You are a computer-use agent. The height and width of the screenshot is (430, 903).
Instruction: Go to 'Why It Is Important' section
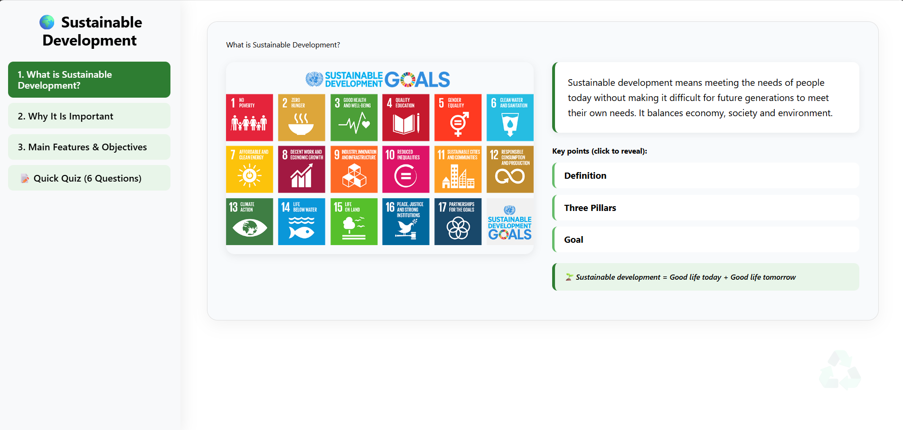(x=89, y=116)
